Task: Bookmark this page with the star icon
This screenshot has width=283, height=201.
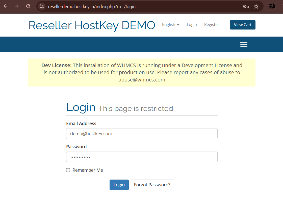Action: [x=256, y=7]
